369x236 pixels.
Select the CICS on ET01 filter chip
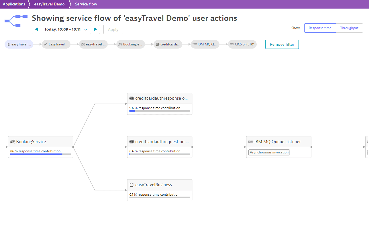point(242,44)
